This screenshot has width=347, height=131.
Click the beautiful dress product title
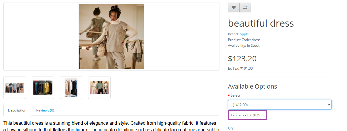(261, 23)
